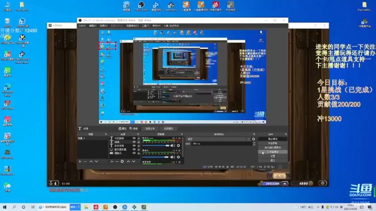Screen dimensions: 376x211
Task: Open the 属性 properties gear in source toolbar
Action: pyautogui.click(x=122, y=128)
